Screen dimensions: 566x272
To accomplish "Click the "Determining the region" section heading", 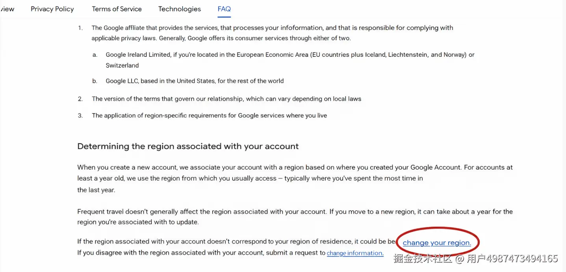I will tap(188, 146).
